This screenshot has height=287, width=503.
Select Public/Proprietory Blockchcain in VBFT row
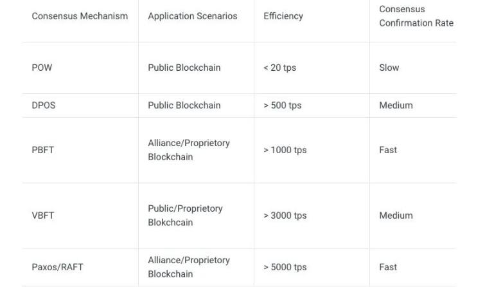[185, 216]
